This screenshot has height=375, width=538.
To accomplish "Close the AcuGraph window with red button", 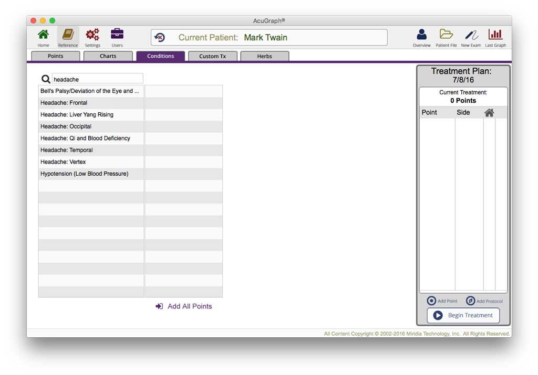I will coord(33,20).
